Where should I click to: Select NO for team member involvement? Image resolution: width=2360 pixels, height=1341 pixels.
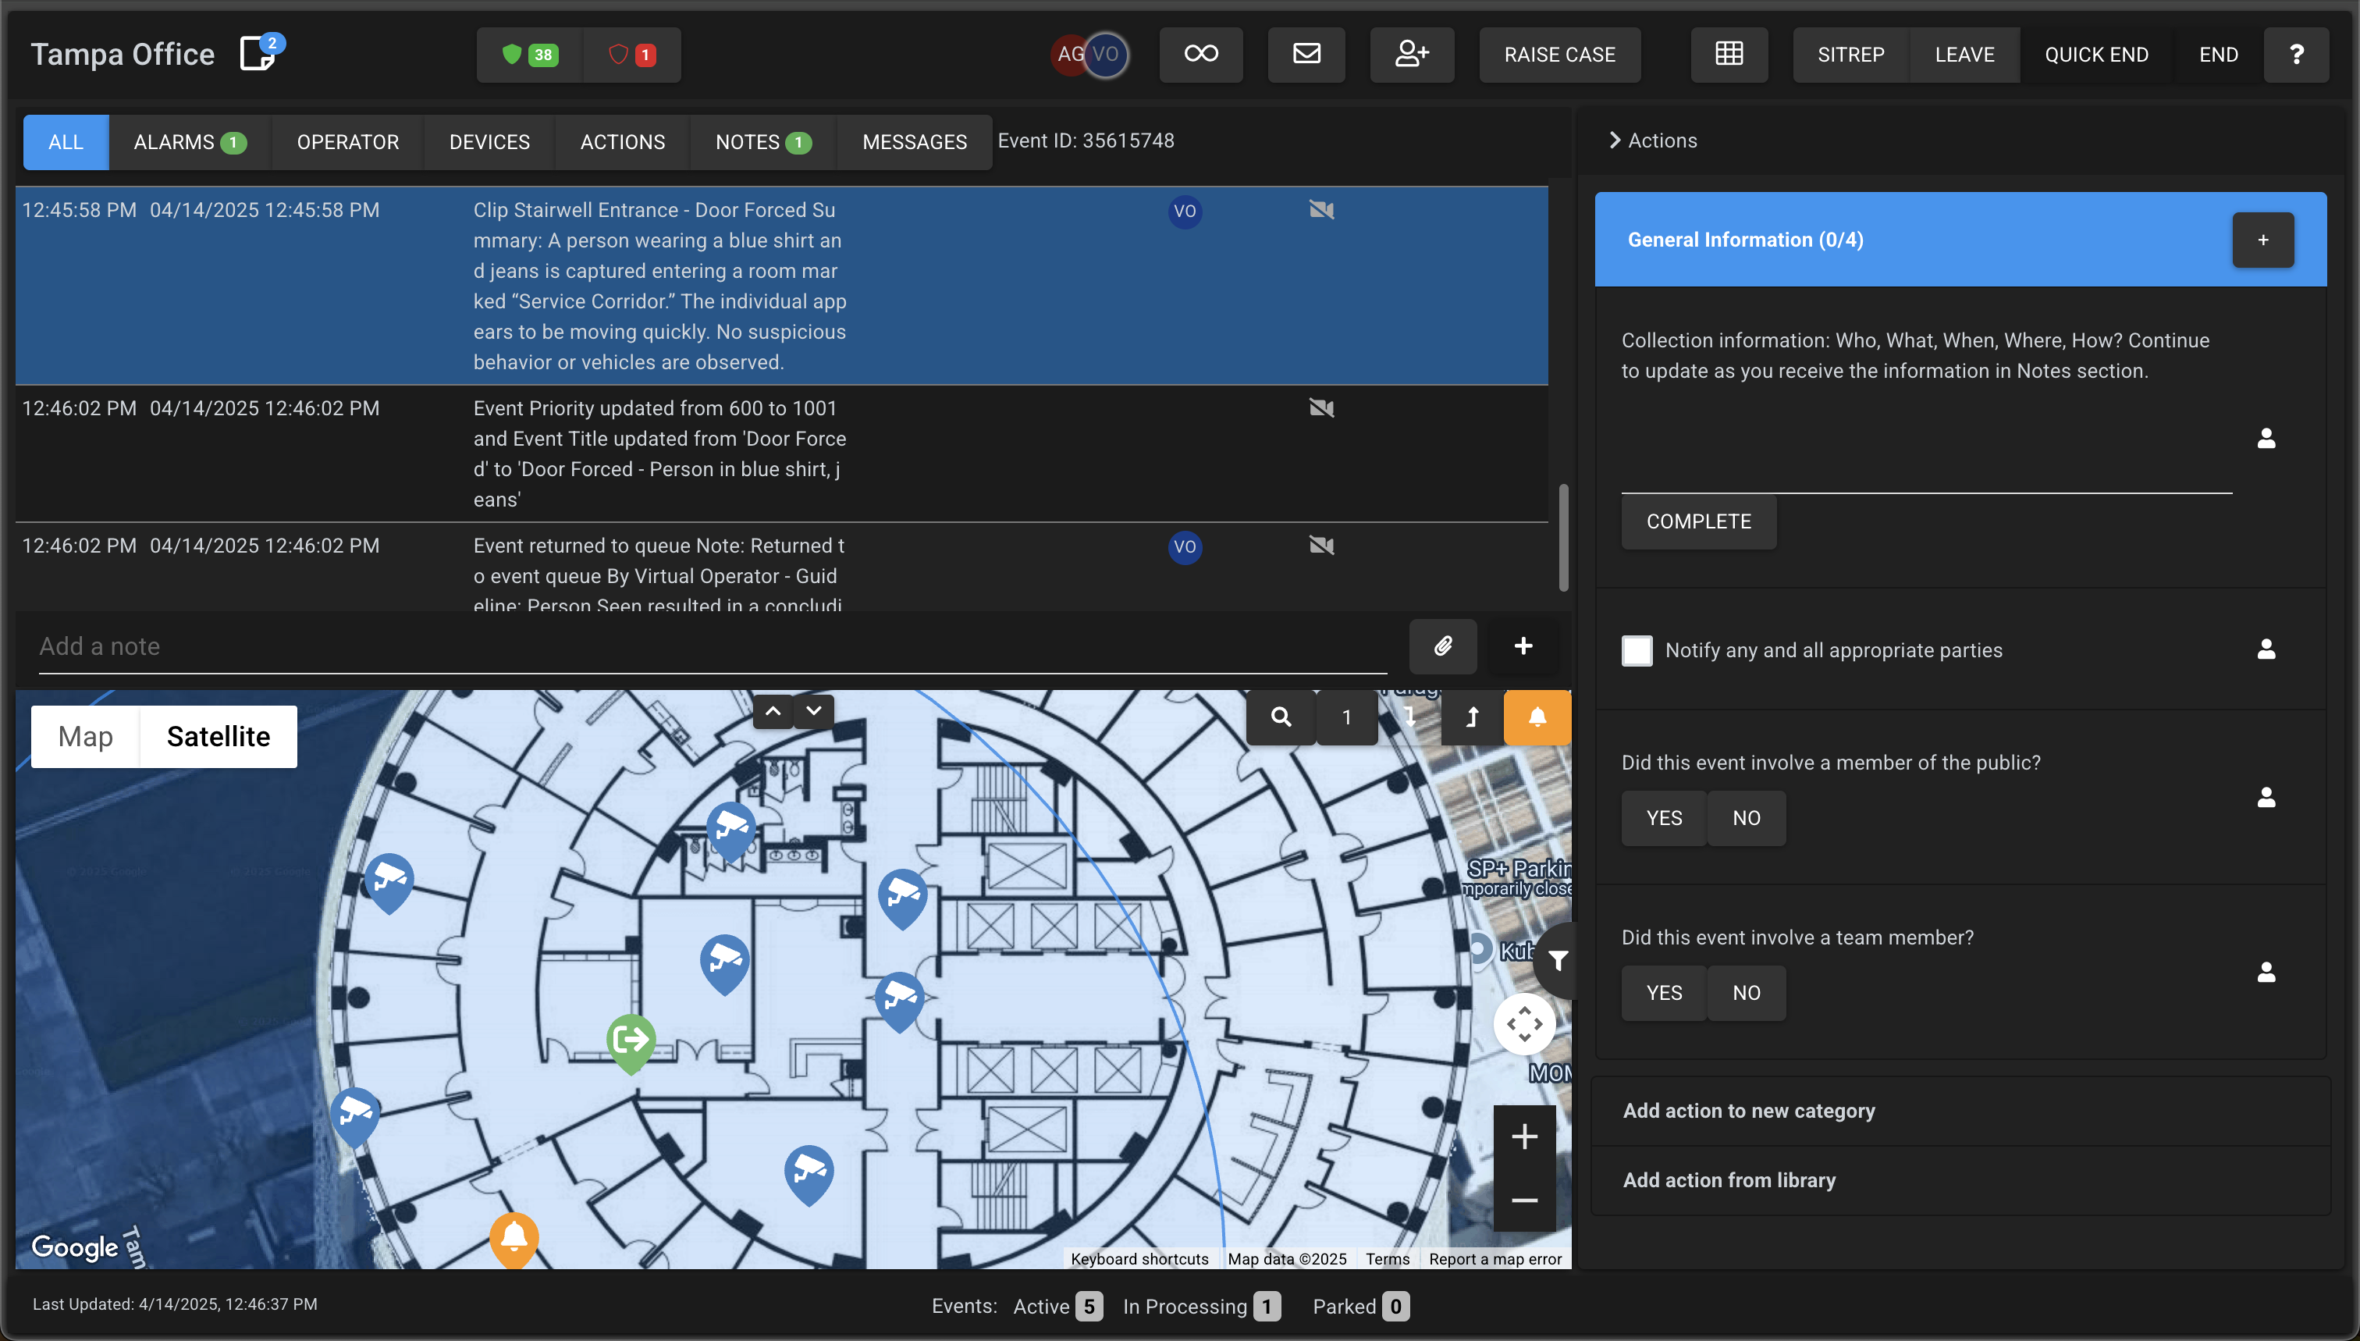point(1746,993)
